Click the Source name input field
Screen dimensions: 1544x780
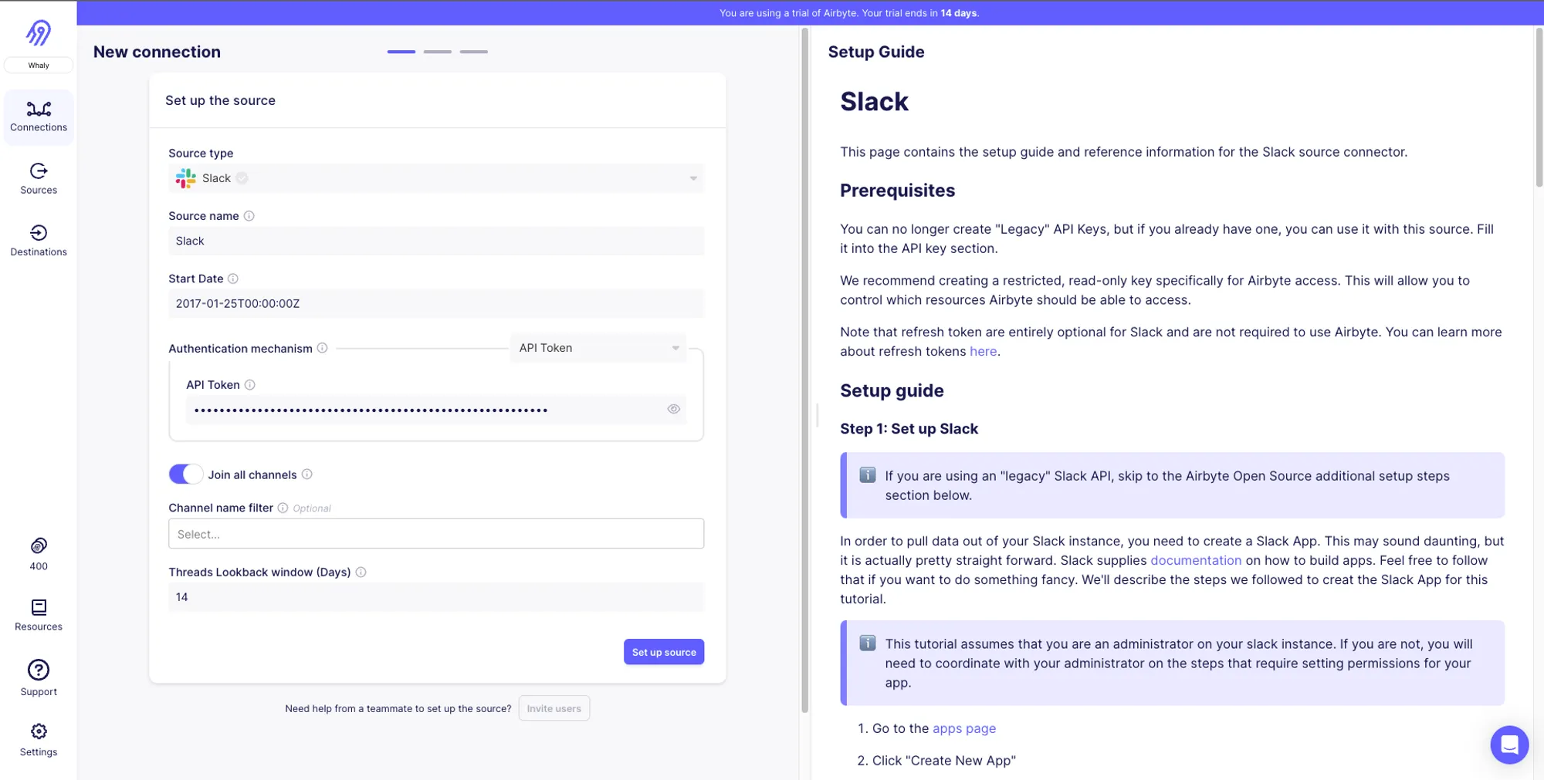pos(436,241)
